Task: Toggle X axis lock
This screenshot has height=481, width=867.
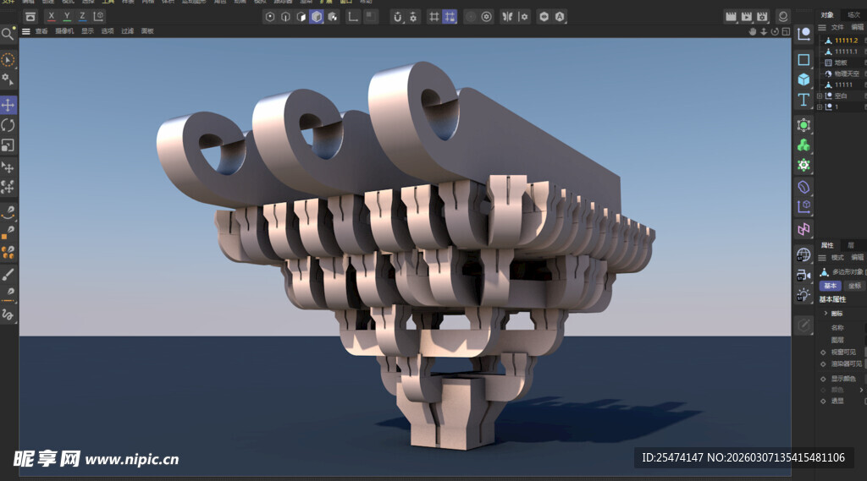Action: tap(52, 16)
